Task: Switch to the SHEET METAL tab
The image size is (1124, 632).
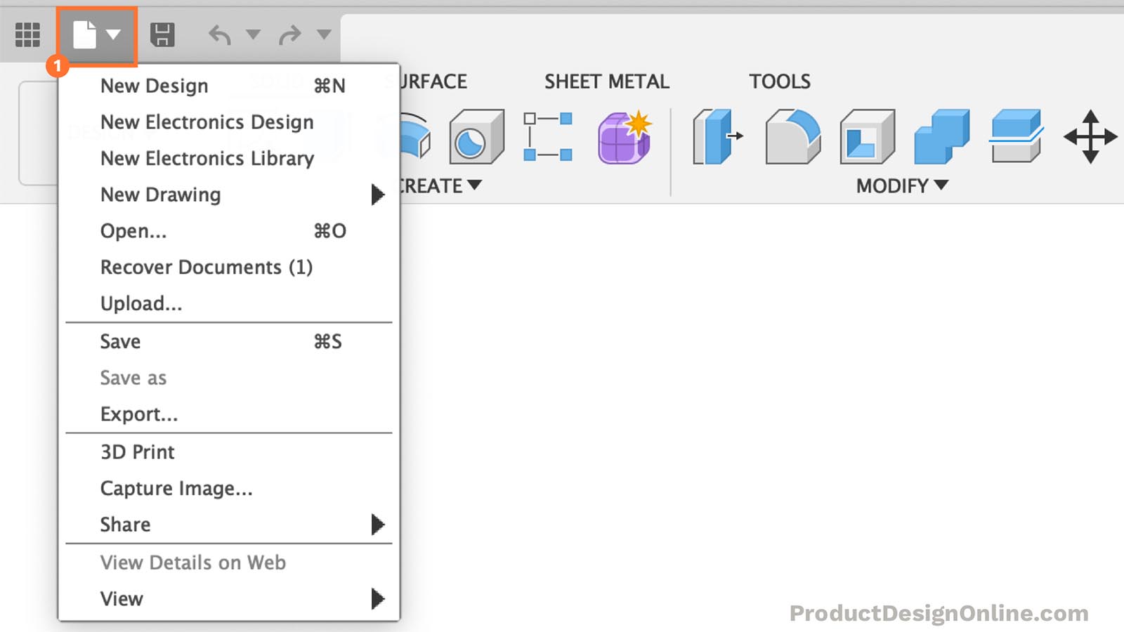Action: [607, 81]
